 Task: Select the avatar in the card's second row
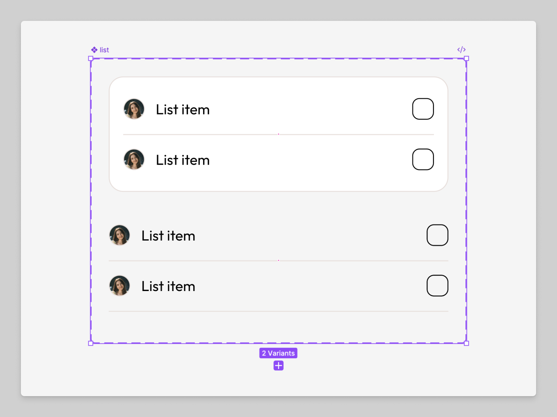click(x=134, y=159)
